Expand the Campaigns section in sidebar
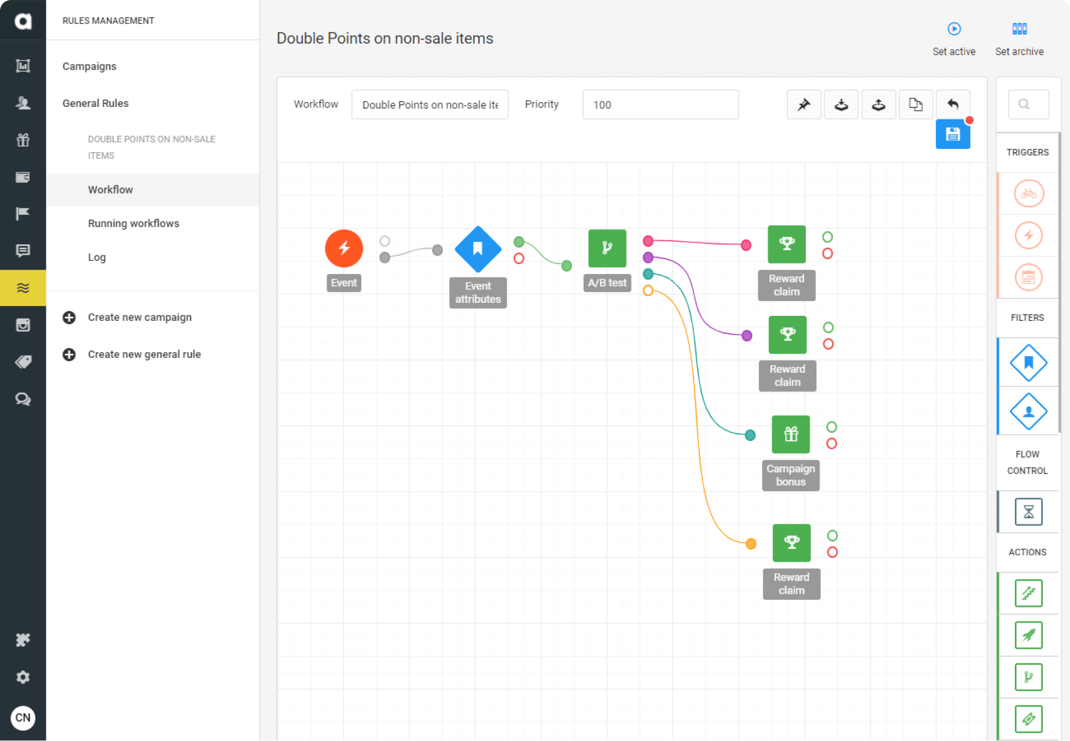This screenshot has height=741, width=1070. 89,66
